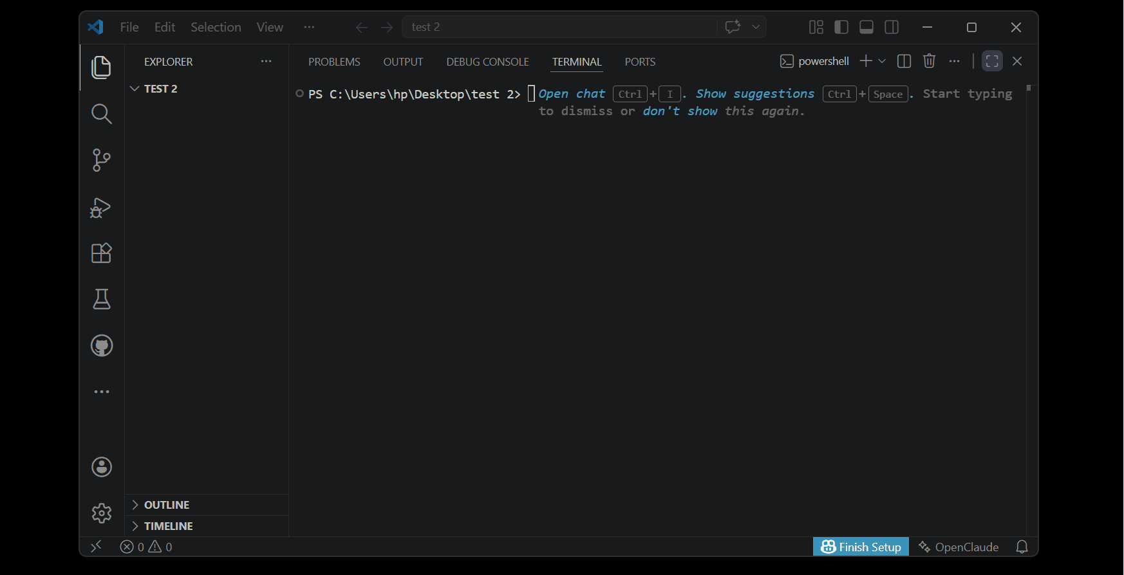Kill terminal with trash icon

(x=929, y=61)
